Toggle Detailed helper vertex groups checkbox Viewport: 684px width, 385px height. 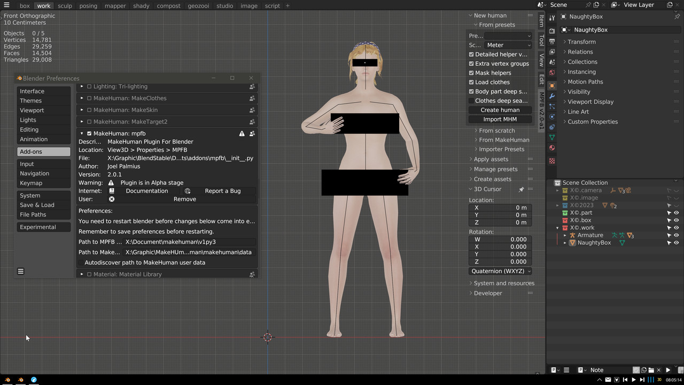pos(471,55)
